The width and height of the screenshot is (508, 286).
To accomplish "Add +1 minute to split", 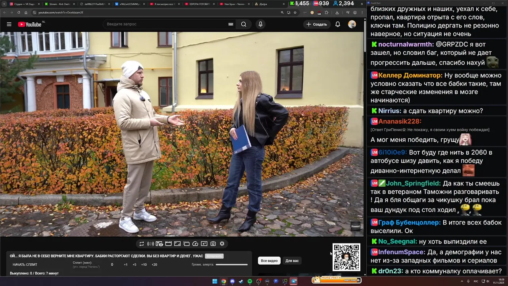I will 125,265.
